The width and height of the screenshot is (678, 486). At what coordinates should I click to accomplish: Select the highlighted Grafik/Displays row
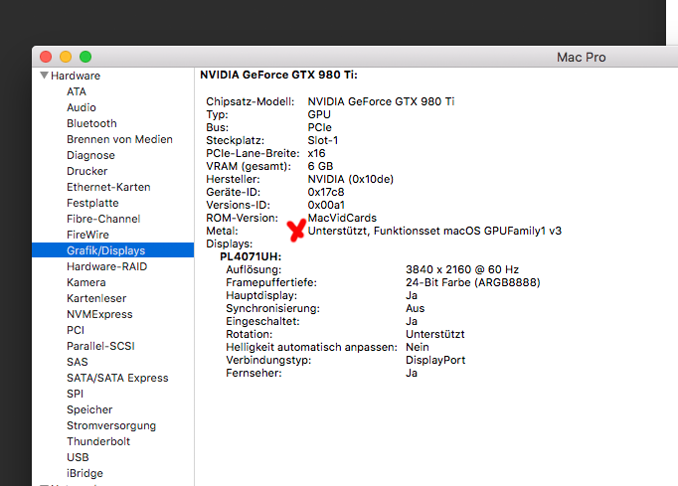pos(113,250)
